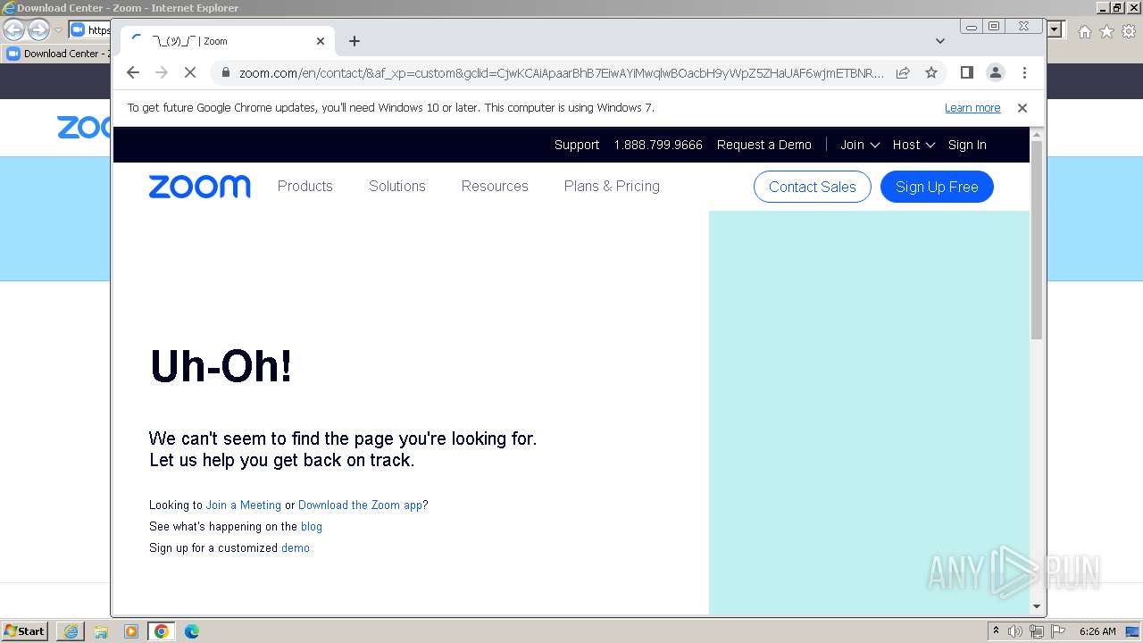Follow the Download the Zoom app link
This screenshot has width=1143, height=643.
pyautogui.click(x=360, y=505)
